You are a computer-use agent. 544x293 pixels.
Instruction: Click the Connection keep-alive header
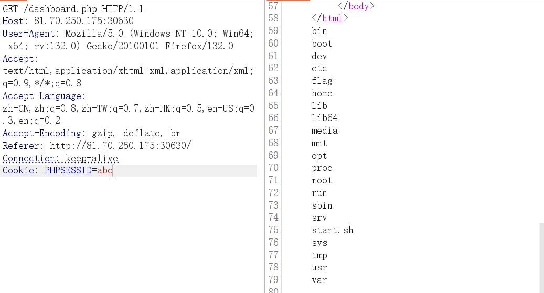60,158
